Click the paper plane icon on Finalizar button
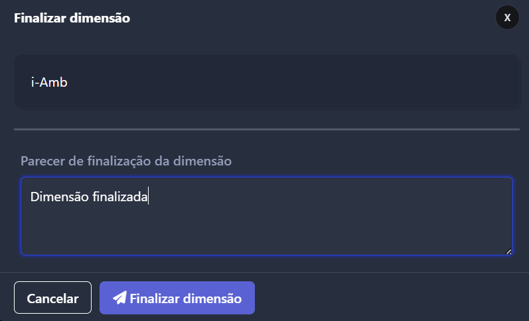529x321 pixels. 119,298
